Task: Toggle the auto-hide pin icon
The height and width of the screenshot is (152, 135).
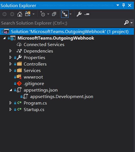Action: [x=124, y=5]
